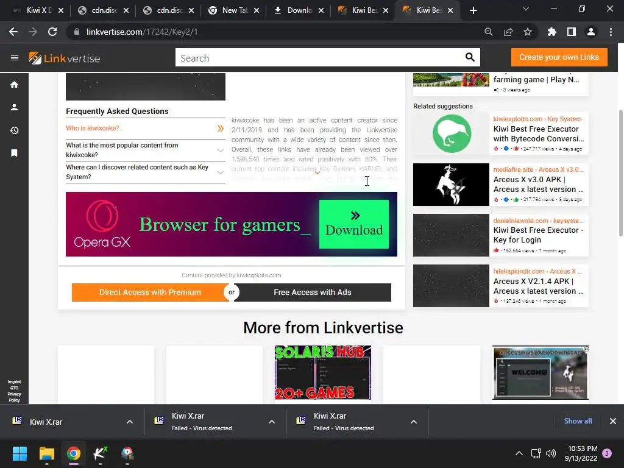Expand the FAQ answer text chevron
The height and width of the screenshot is (468, 624).
point(317,172)
